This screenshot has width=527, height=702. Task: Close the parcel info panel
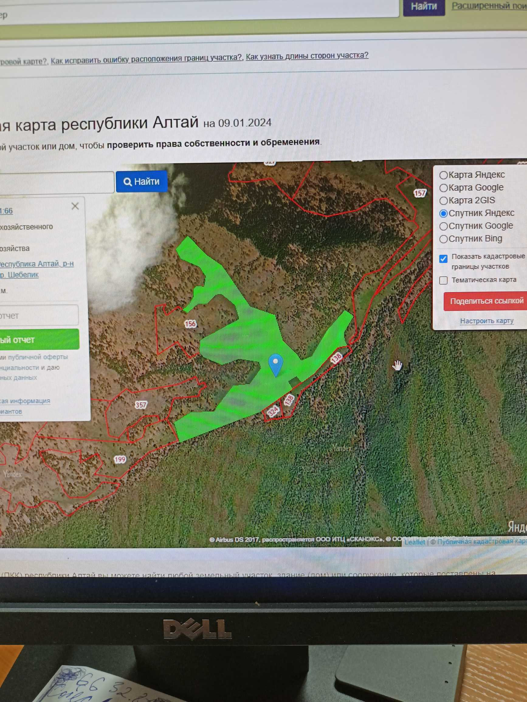coord(75,206)
